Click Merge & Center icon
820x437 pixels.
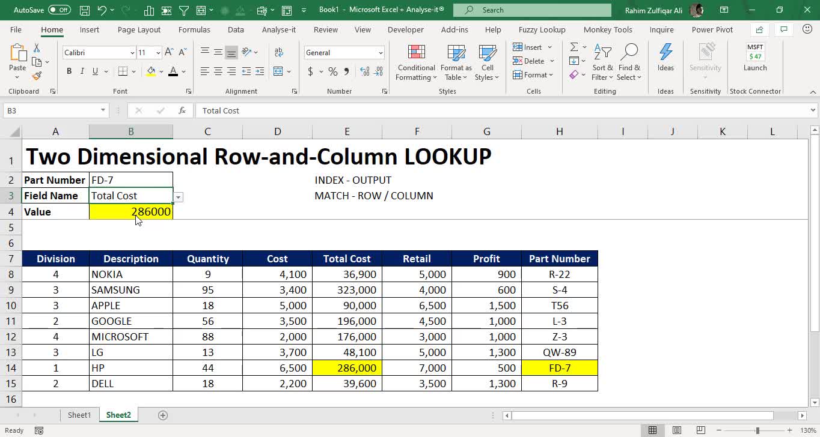click(278, 71)
